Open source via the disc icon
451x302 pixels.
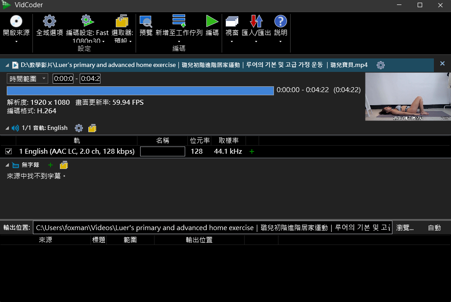tap(16, 21)
